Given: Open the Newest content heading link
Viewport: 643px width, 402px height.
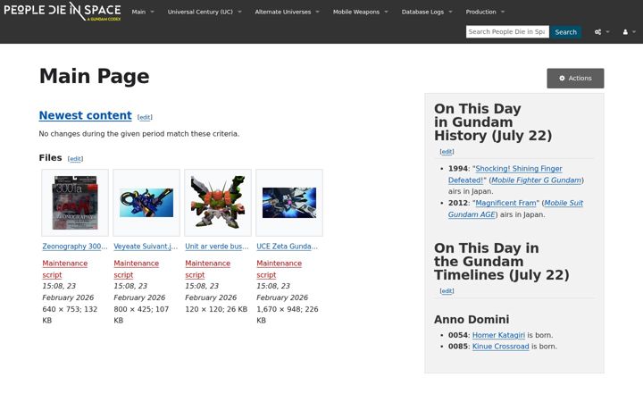Looking at the screenshot, I should coord(86,115).
